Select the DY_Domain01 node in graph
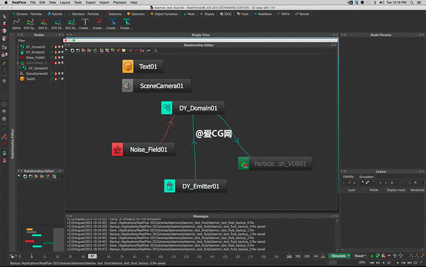Image resolution: width=426 pixels, height=267 pixels. click(x=193, y=108)
